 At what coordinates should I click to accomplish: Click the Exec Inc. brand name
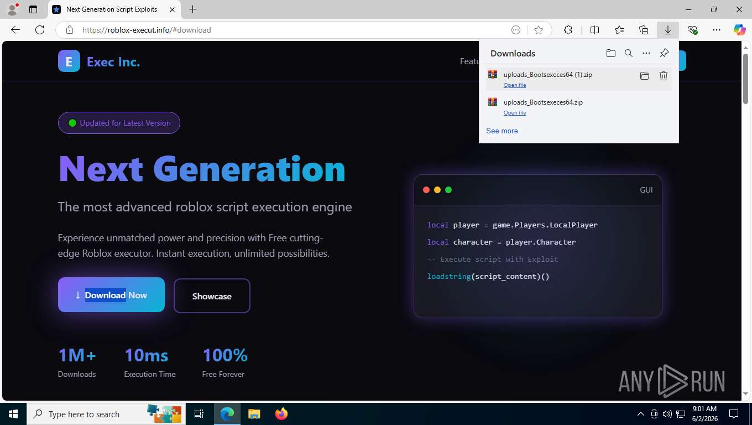113,62
